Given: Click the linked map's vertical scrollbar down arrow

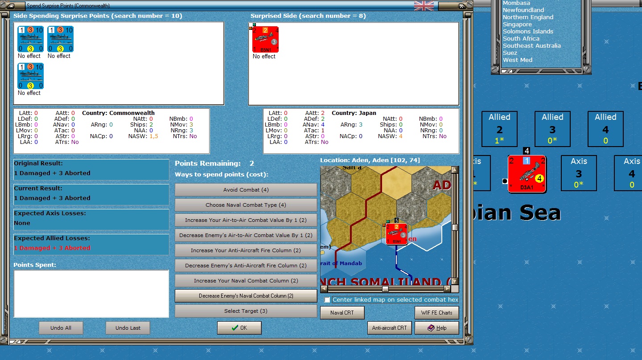Looking at the screenshot, I should [455, 282].
